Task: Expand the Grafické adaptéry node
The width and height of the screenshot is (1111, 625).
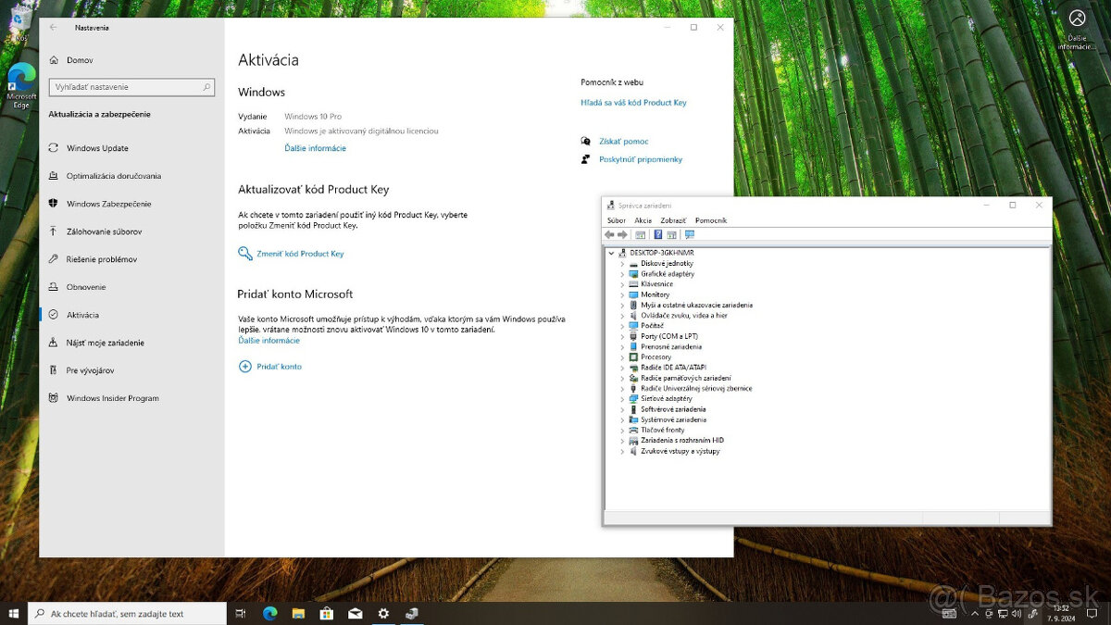Action: point(622,274)
